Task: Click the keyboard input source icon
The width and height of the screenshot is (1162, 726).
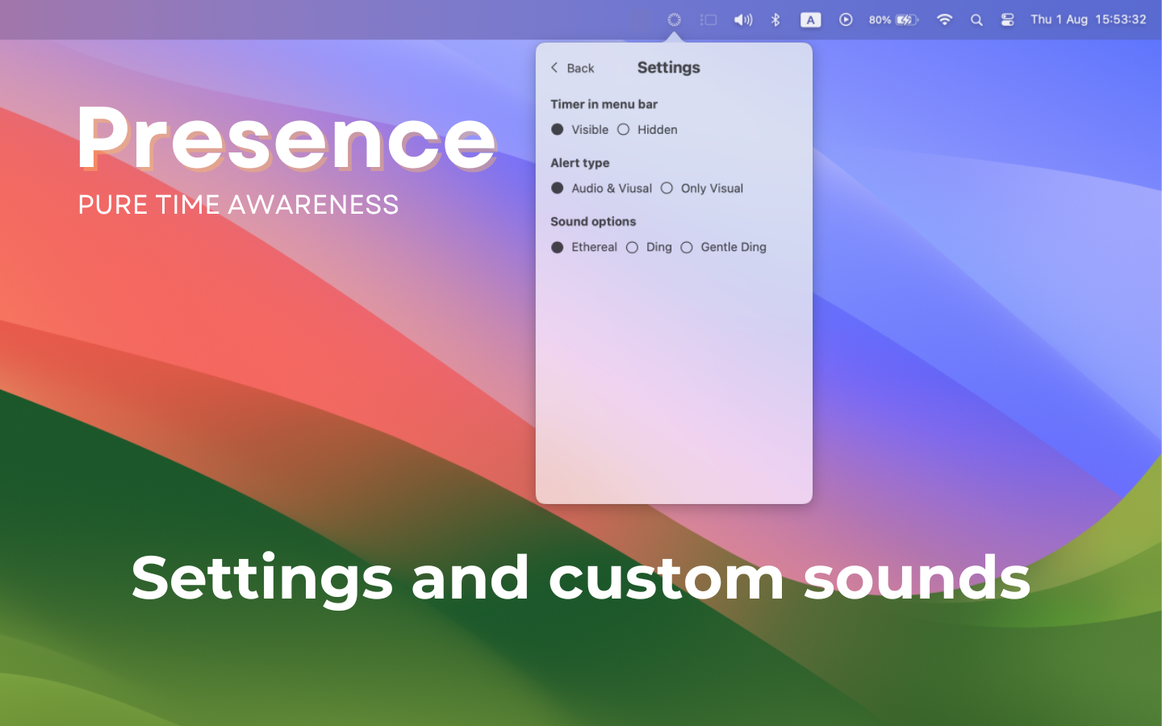Action: (x=810, y=19)
